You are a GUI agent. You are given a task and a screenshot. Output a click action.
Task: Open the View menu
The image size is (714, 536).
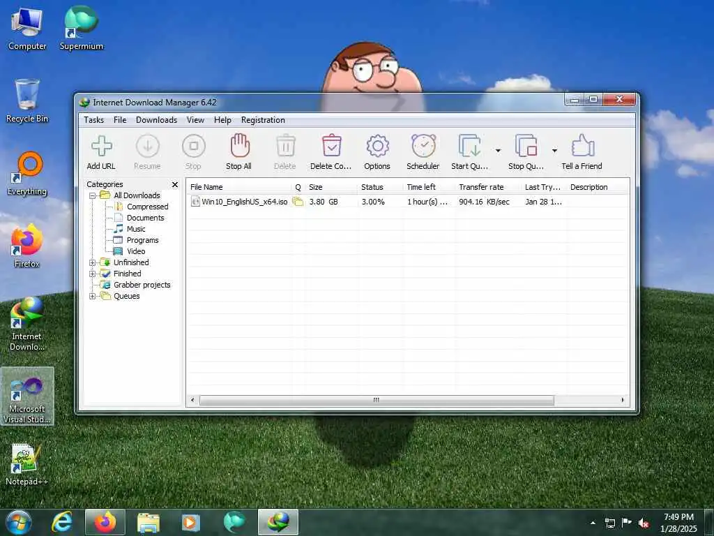coord(195,120)
